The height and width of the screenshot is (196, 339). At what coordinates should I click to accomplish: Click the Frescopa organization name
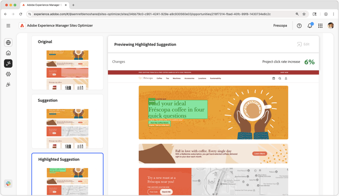pyautogui.click(x=280, y=26)
